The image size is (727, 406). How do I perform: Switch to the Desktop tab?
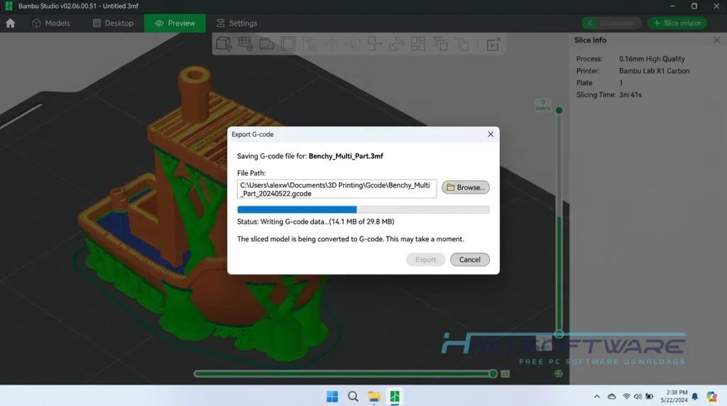113,23
